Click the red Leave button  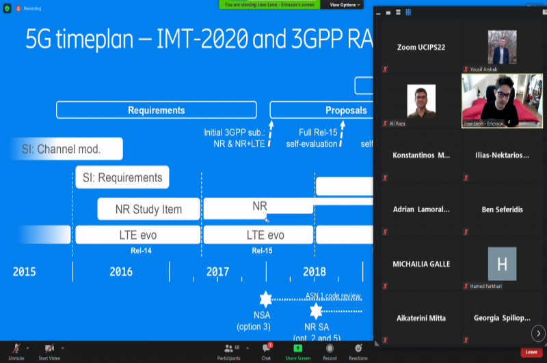531,352
